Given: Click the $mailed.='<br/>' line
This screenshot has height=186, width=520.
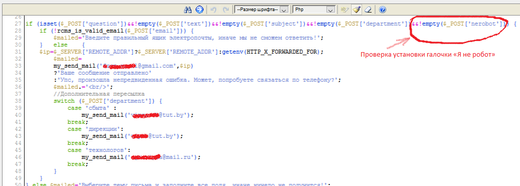Looking at the screenshot, I should point(83,87).
